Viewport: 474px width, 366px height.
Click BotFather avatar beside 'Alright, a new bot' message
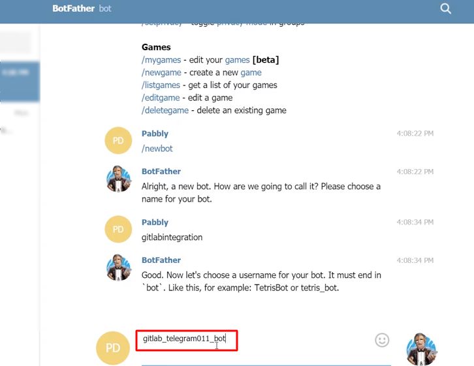pyautogui.click(x=119, y=179)
